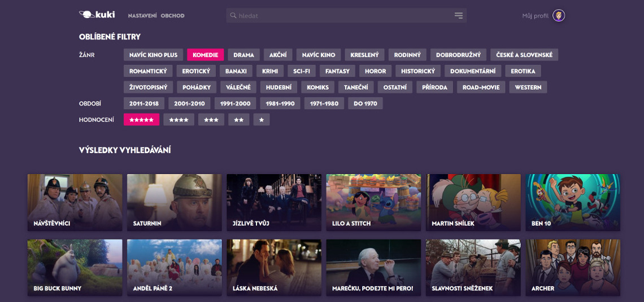The image size is (644, 302).
Task: Enable the Sci-Fi genre filter
Action: (302, 71)
